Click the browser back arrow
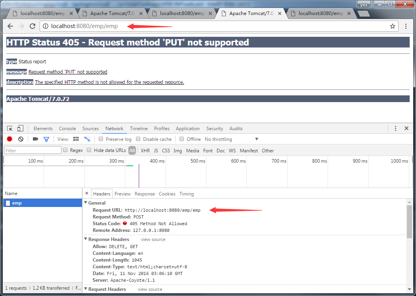Image resolution: width=416 pixels, height=296 pixels. tap(10, 26)
